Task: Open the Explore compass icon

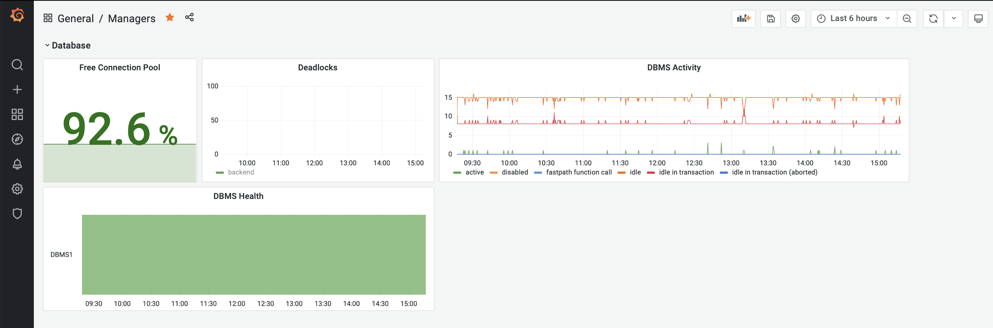Action: pos(17,139)
